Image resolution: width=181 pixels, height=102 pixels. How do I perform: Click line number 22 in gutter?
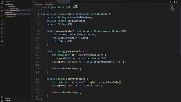coord(37,79)
